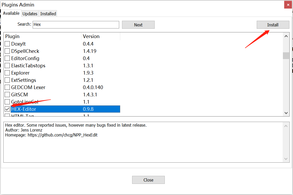Uncheck the HEX-Editor plugin

7,109
